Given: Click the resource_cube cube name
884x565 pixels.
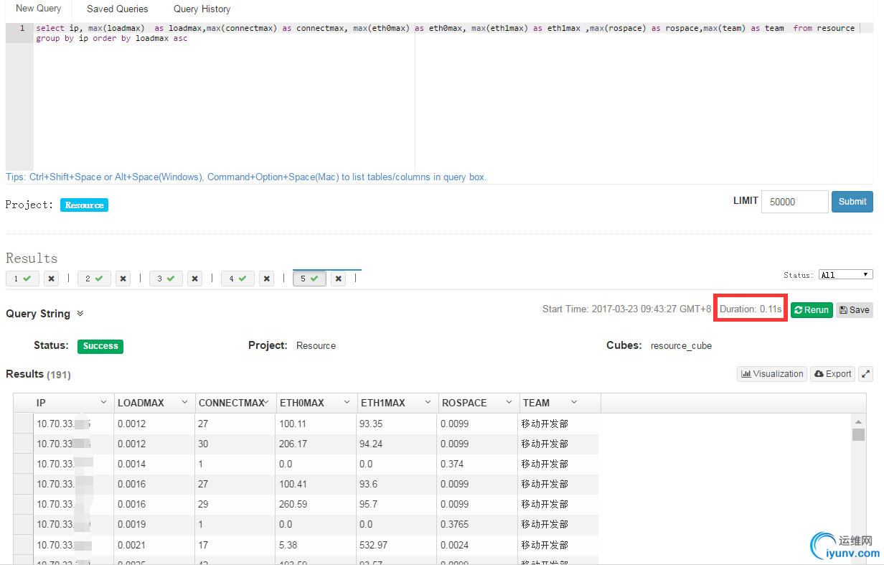Looking at the screenshot, I should click(x=681, y=346).
